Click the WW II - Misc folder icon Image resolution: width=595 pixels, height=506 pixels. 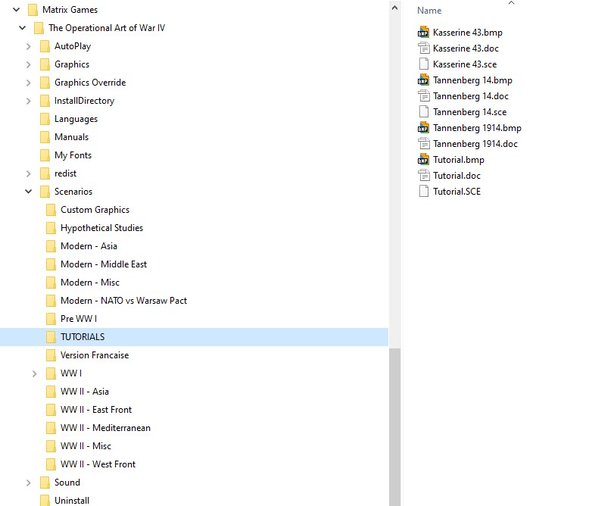click(x=51, y=446)
